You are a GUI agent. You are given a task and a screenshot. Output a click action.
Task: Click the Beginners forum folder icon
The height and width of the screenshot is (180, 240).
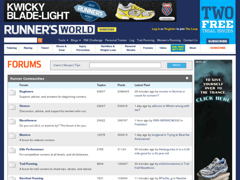[12, 92]
